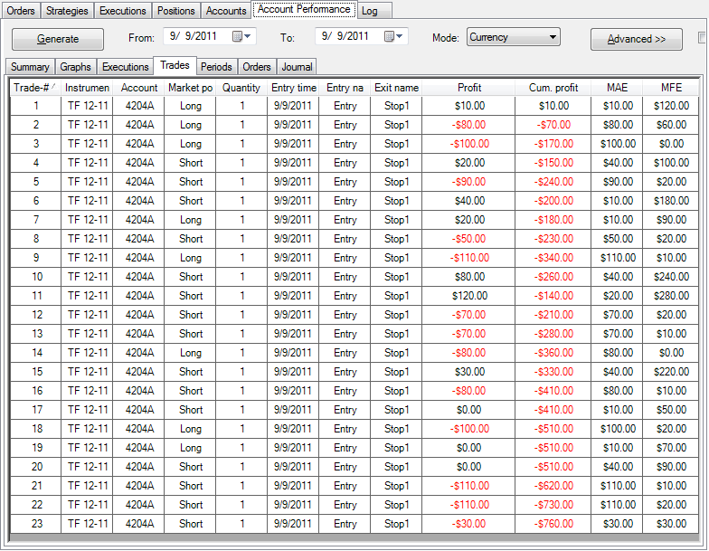This screenshot has height=551, width=709.
Task: Switch to the Strategies tab
Action: tap(67, 11)
